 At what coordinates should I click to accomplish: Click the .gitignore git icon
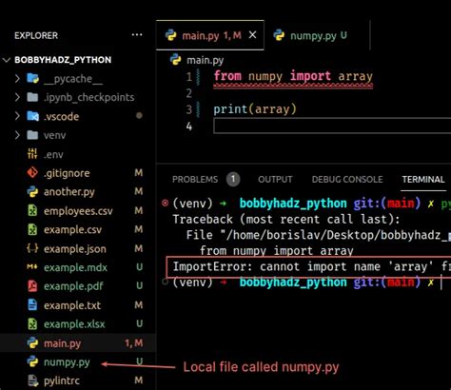pos(32,173)
